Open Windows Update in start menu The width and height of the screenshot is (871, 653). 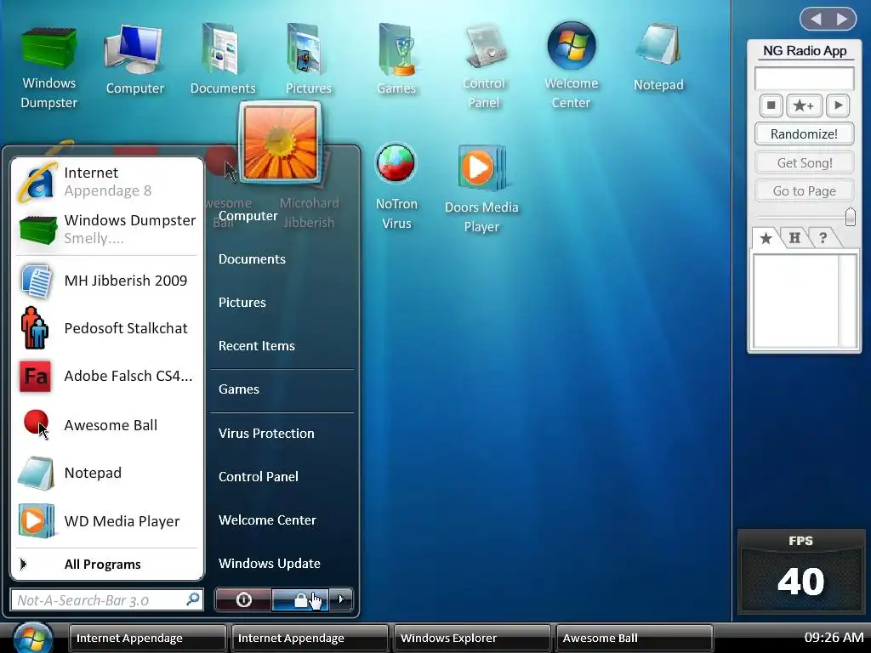point(270,564)
